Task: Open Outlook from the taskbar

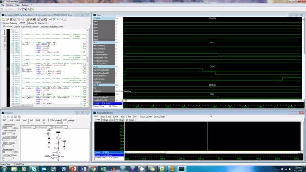Action: coord(44,169)
